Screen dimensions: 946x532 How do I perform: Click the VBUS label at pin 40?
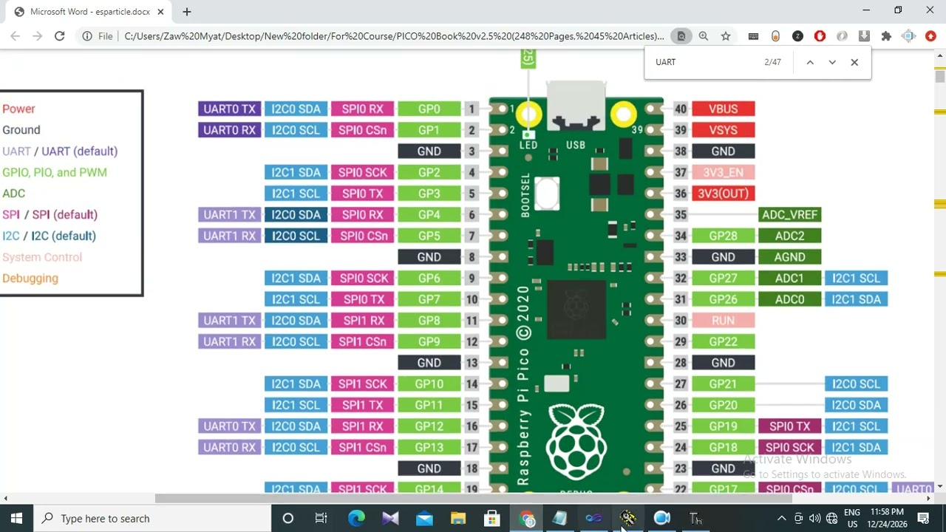click(723, 109)
